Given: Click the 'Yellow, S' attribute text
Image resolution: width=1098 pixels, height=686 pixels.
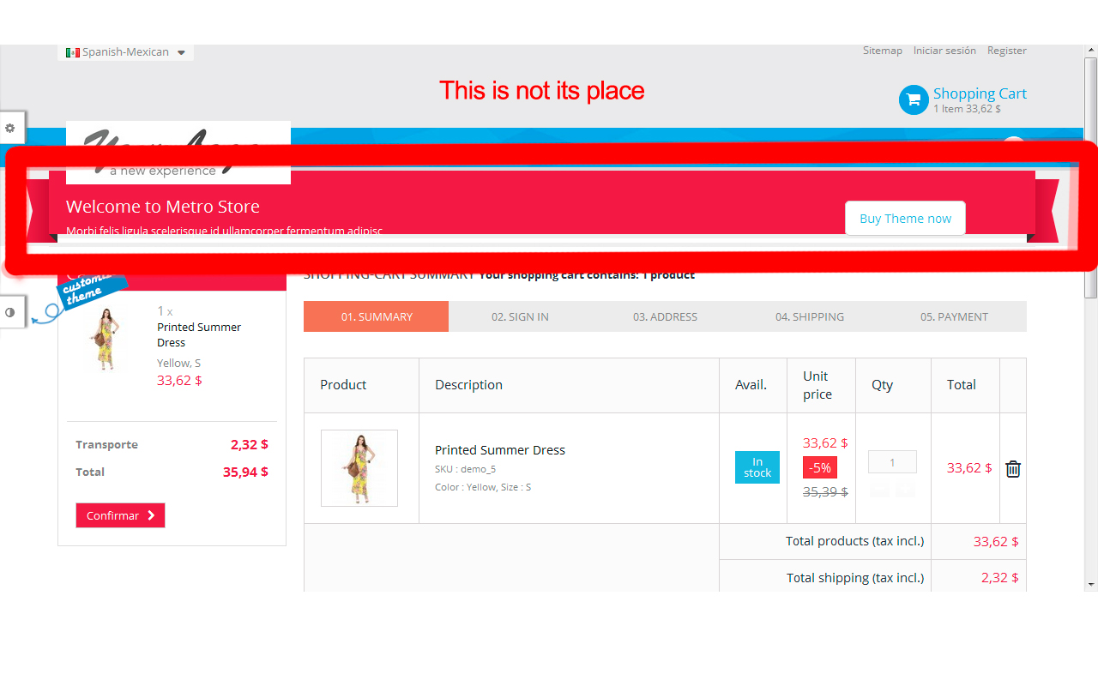Looking at the screenshot, I should click(178, 363).
